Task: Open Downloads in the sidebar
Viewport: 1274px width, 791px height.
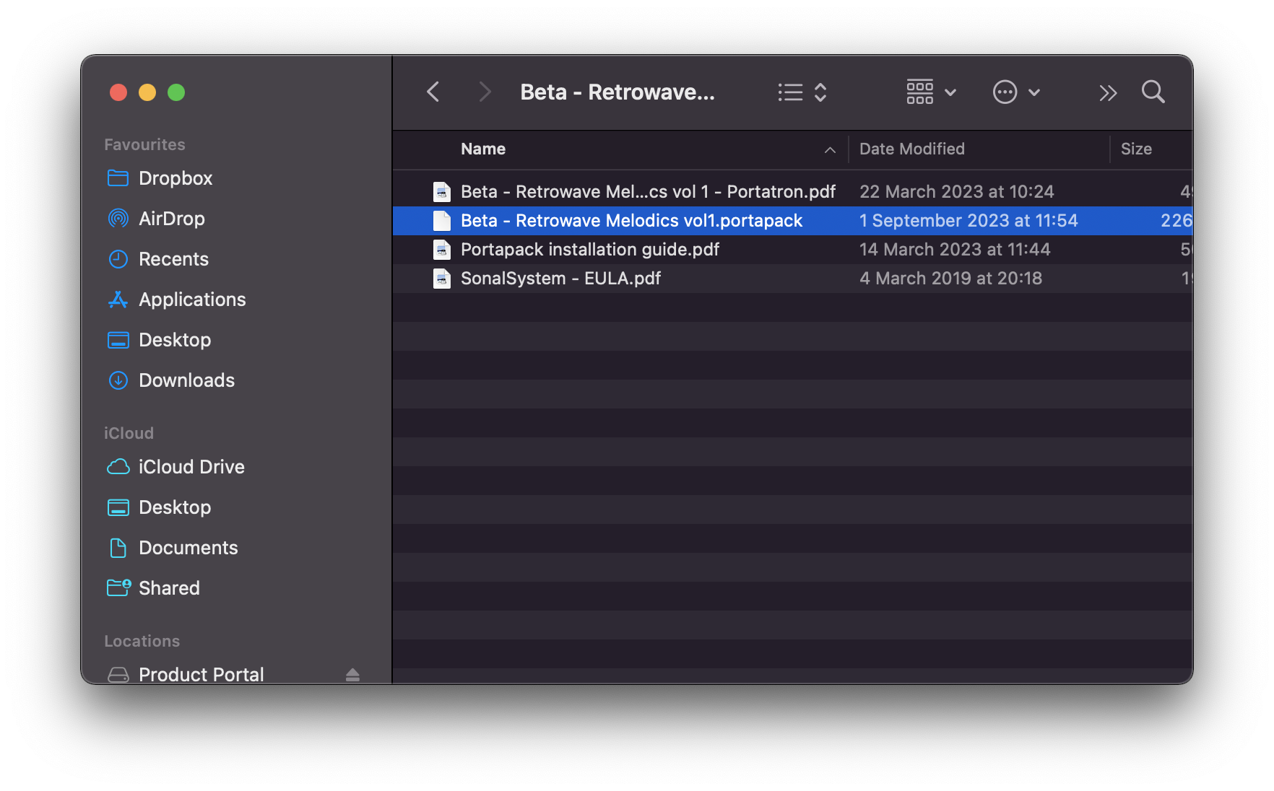Action: (x=186, y=380)
